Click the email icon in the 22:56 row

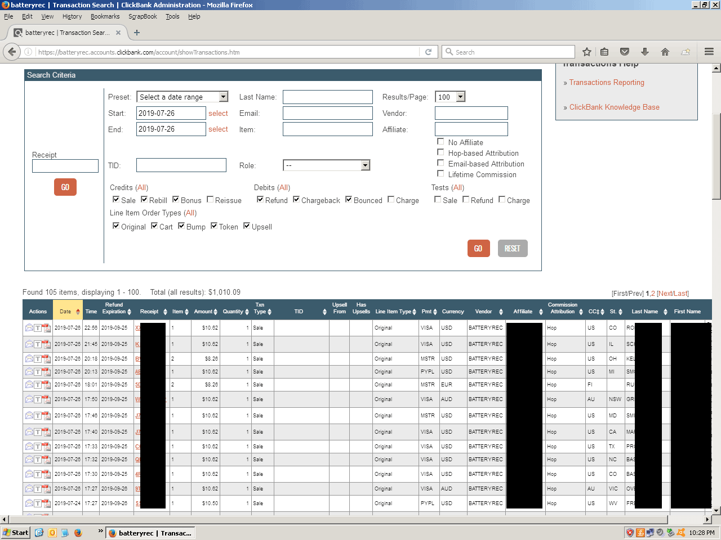(x=29, y=327)
